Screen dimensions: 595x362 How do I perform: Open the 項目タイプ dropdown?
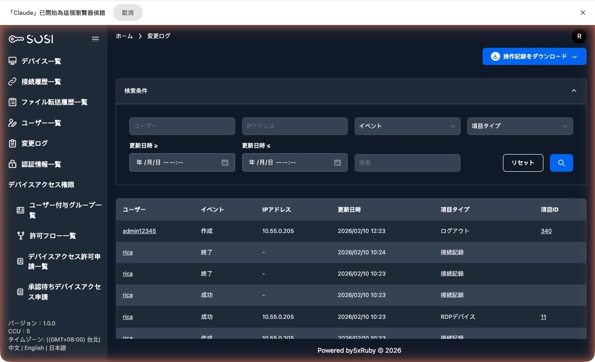pyautogui.click(x=520, y=126)
